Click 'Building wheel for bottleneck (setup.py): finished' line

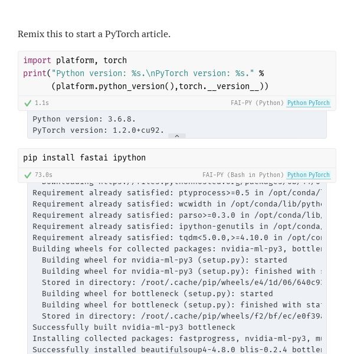tap(182, 305)
